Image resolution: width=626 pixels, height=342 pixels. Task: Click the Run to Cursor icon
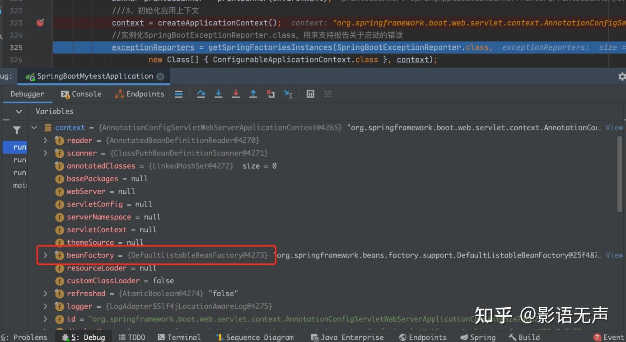288,94
